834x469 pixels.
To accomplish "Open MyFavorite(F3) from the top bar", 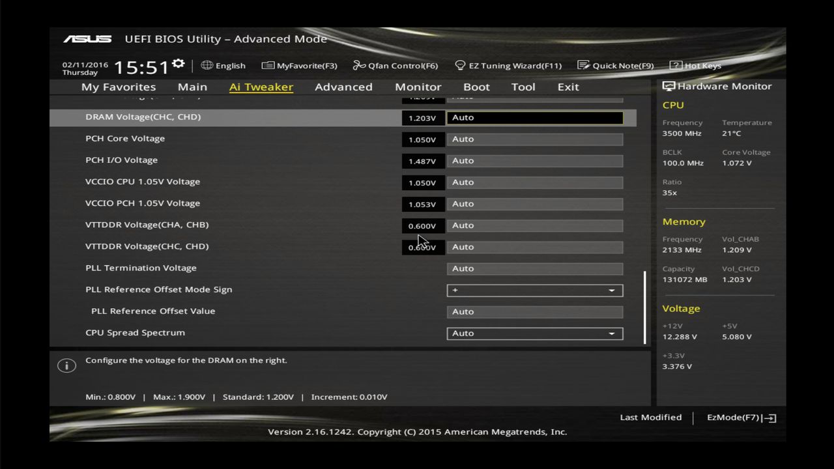I will click(x=299, y=65).
